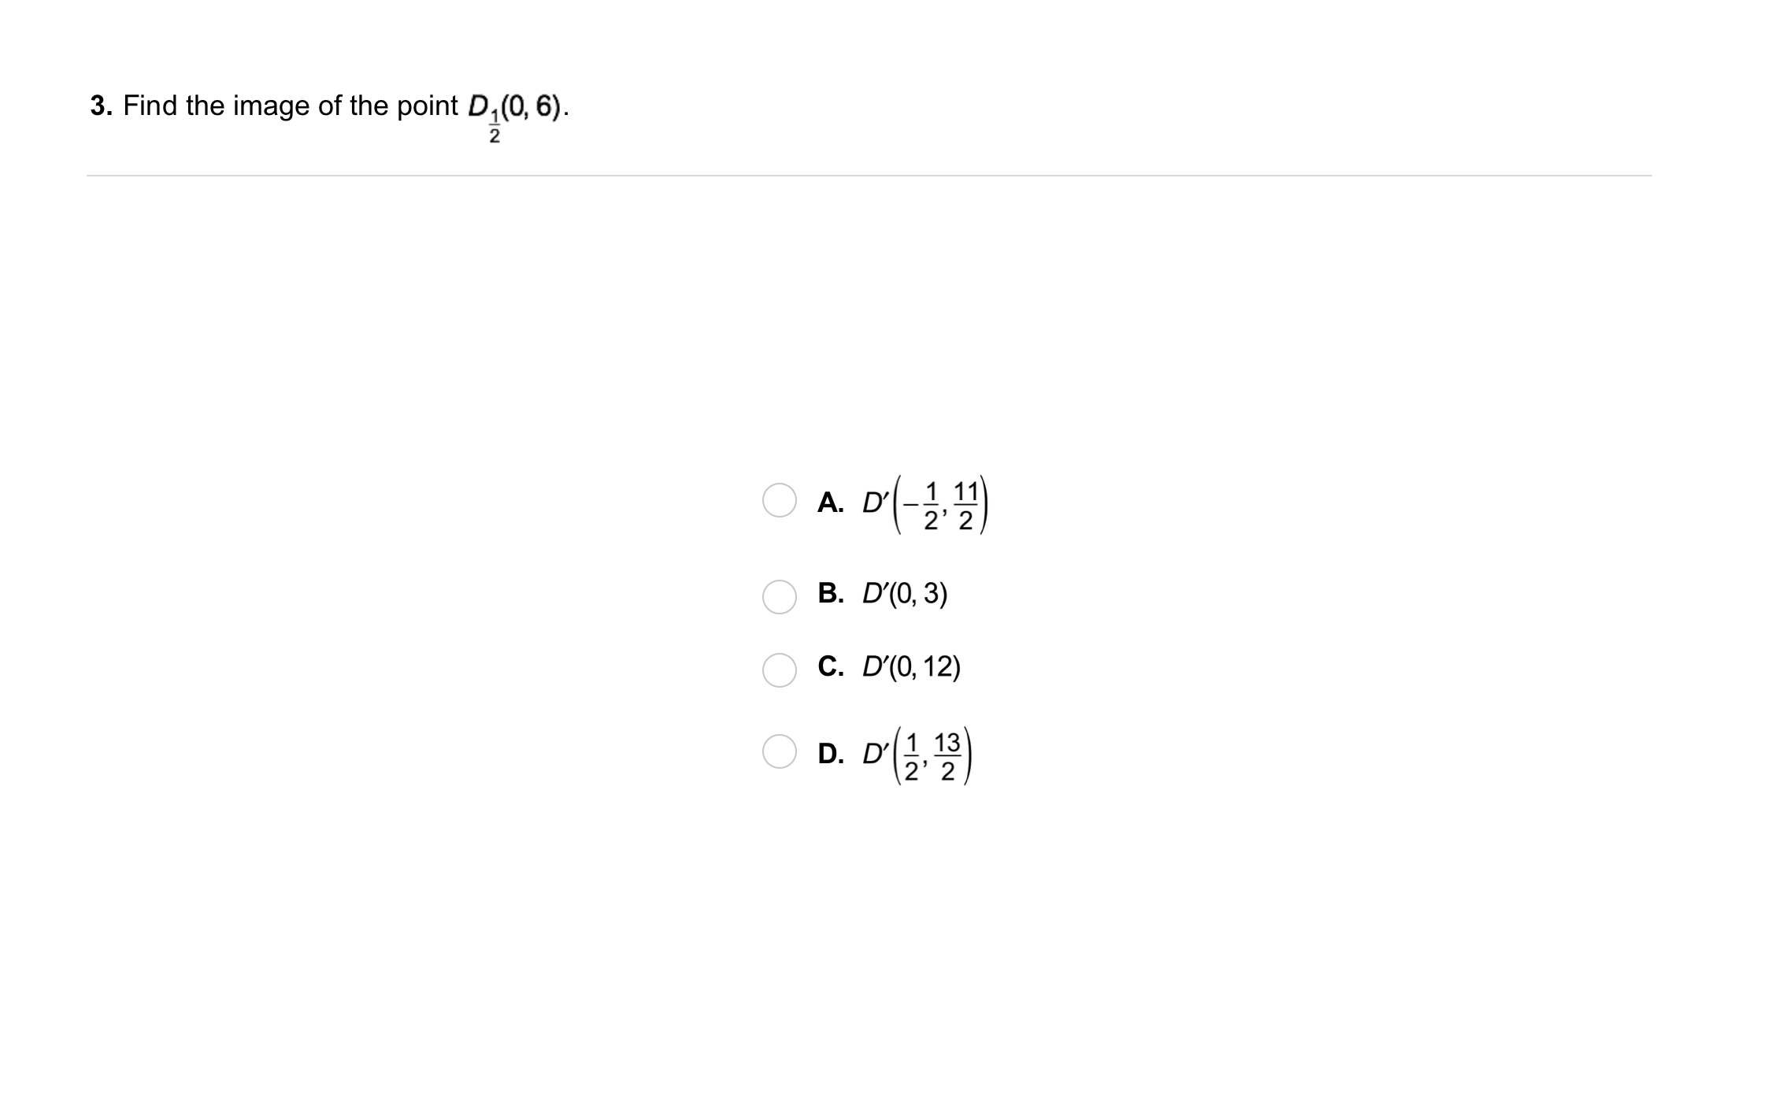This screenshot has width=1786, height=1109.
Task: Pick the radio button for option D
Action: 779,751
